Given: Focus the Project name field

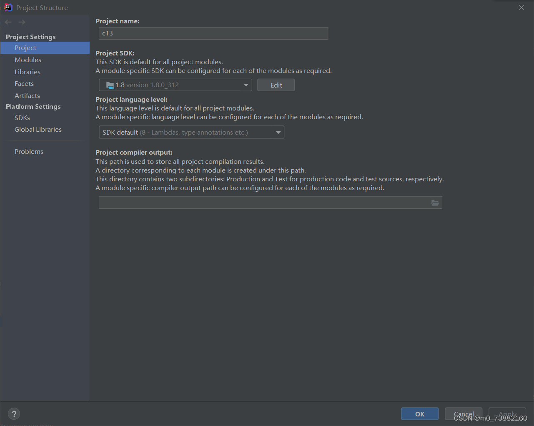Looking at the screenshot, I should coord(213,33).
